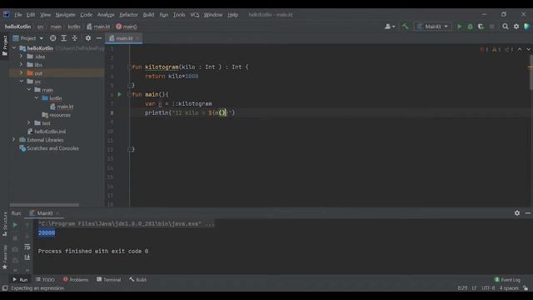Open the Refactor menu
Image resolution: width=533 pixels, height=300 pixels.
pyautogui.click(x=128, y=15)
